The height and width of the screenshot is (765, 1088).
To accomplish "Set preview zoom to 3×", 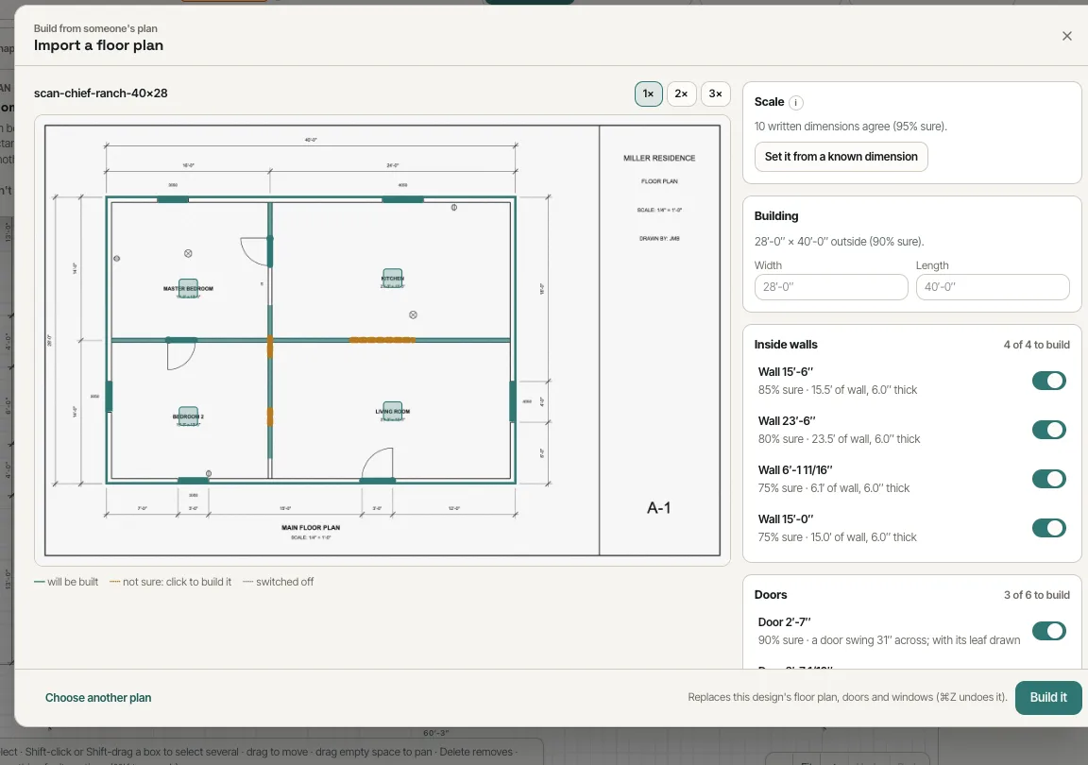I will (715, 93).
